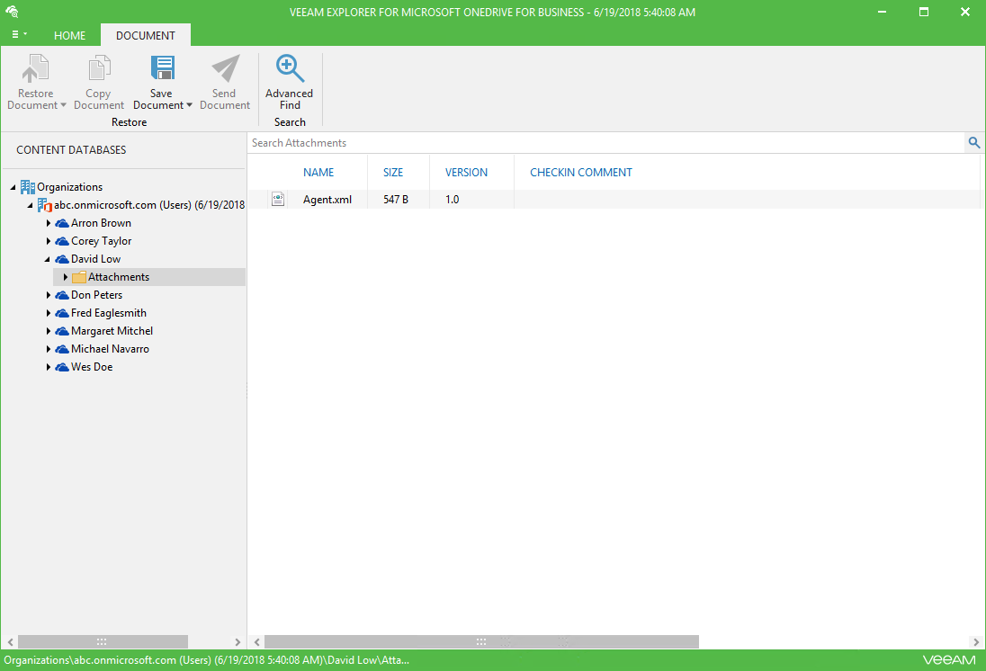Expand the Wes Doe node
986x671 pixels.
pos(48,367)
